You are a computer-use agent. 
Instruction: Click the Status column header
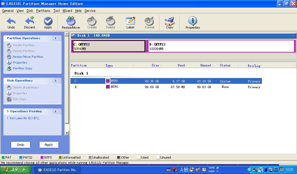click(225, 65)
